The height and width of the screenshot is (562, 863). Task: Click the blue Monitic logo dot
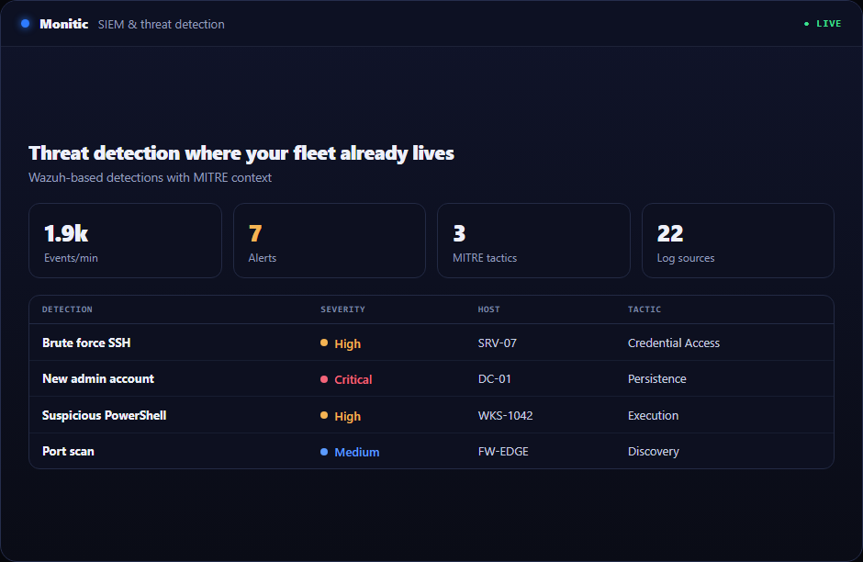point(26,24)
